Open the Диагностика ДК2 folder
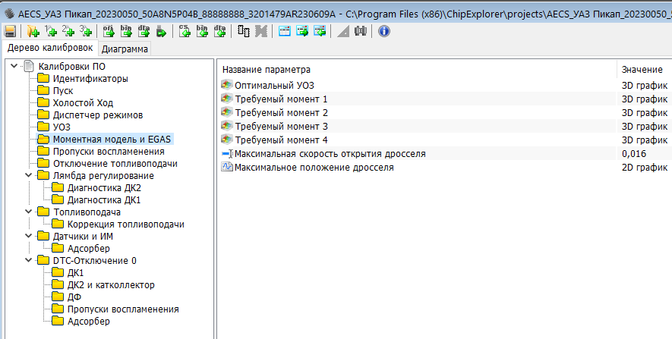Screen dimensions: 672x339 click(x=104, y=188)
